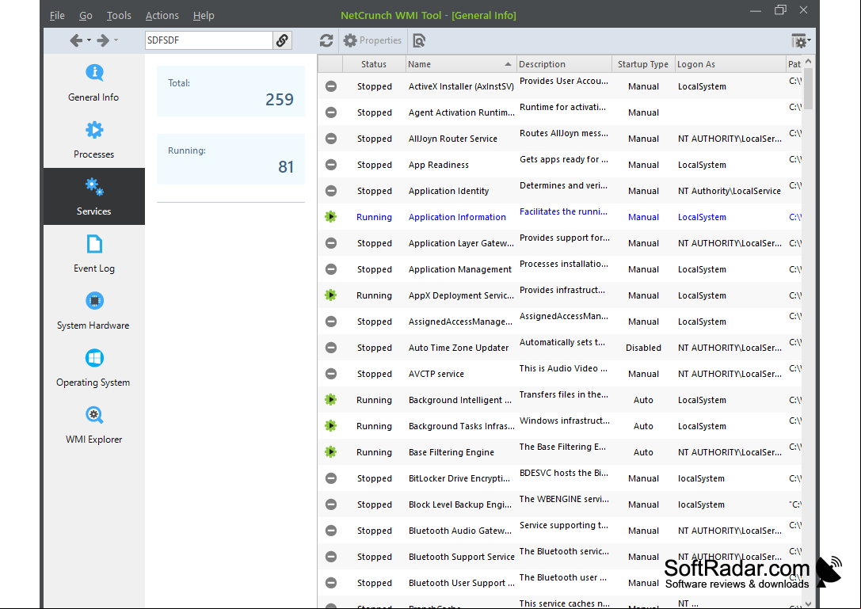Screen dimensions: 861x609
Task: Open the Processes section
Action: click(94, 139)
